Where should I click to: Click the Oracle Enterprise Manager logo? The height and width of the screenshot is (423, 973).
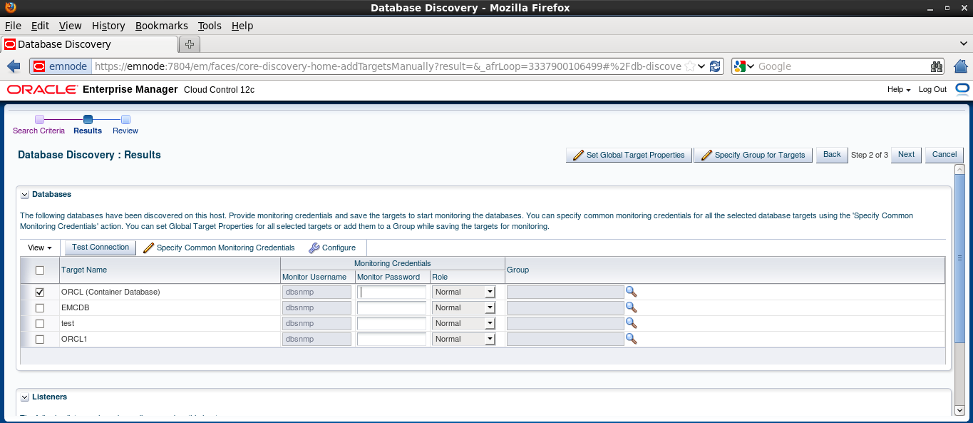tap(42, 90)
